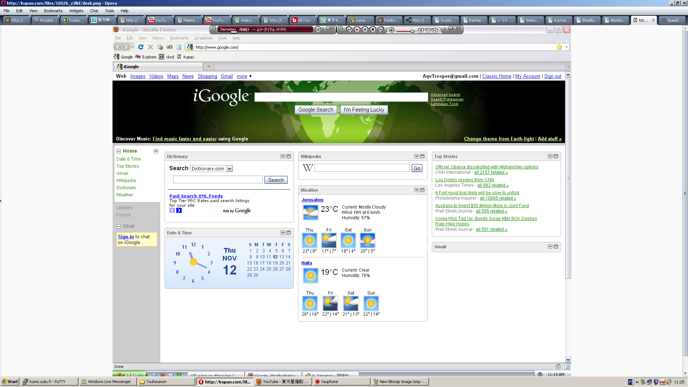Collapse the Chat section in sidebar
This screenshot has height=387, width=688.
coord(119,226)
